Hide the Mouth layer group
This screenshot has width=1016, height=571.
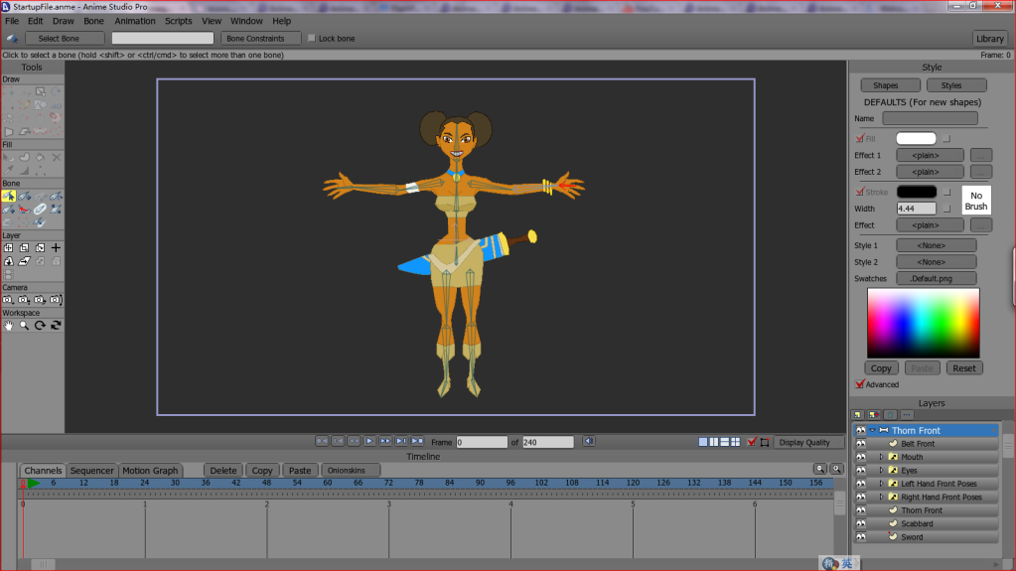tap(860, 457)
